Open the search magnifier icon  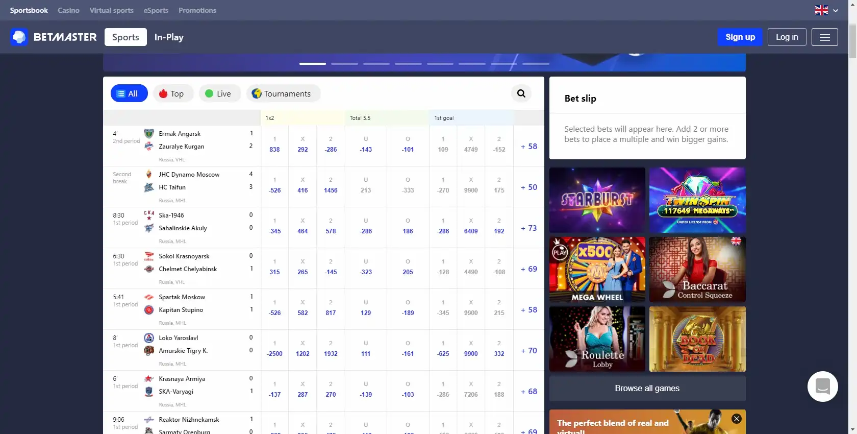point(521,93)
